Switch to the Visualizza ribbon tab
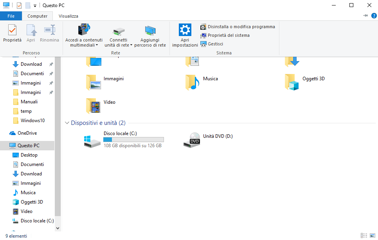 point(68,16)
